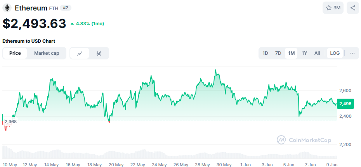Open the three-dots more options menu

(352, 53)
